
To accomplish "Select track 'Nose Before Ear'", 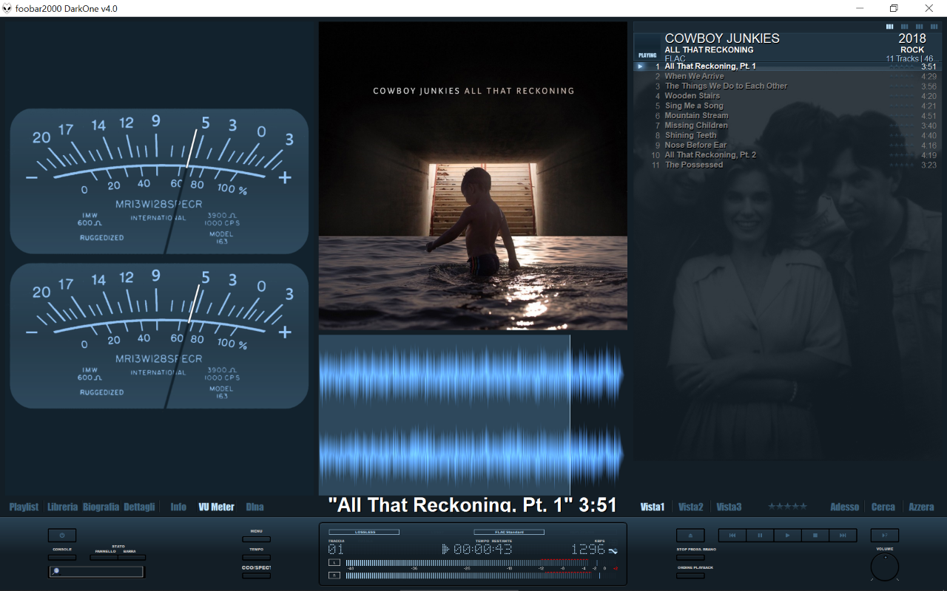I will pyautogui.click(x=786, y=145).
